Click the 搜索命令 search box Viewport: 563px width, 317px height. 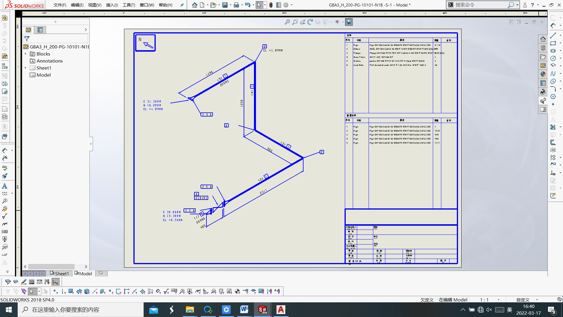click(481, 5)
